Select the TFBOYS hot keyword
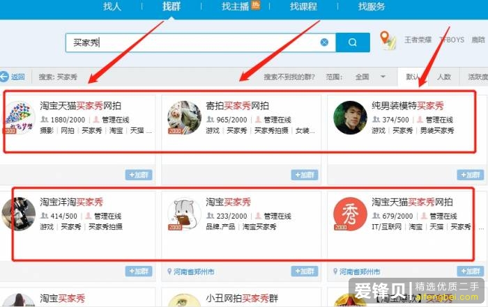This screenshot has height=307, width=488. pyautogui.click(x=452, y=40)
